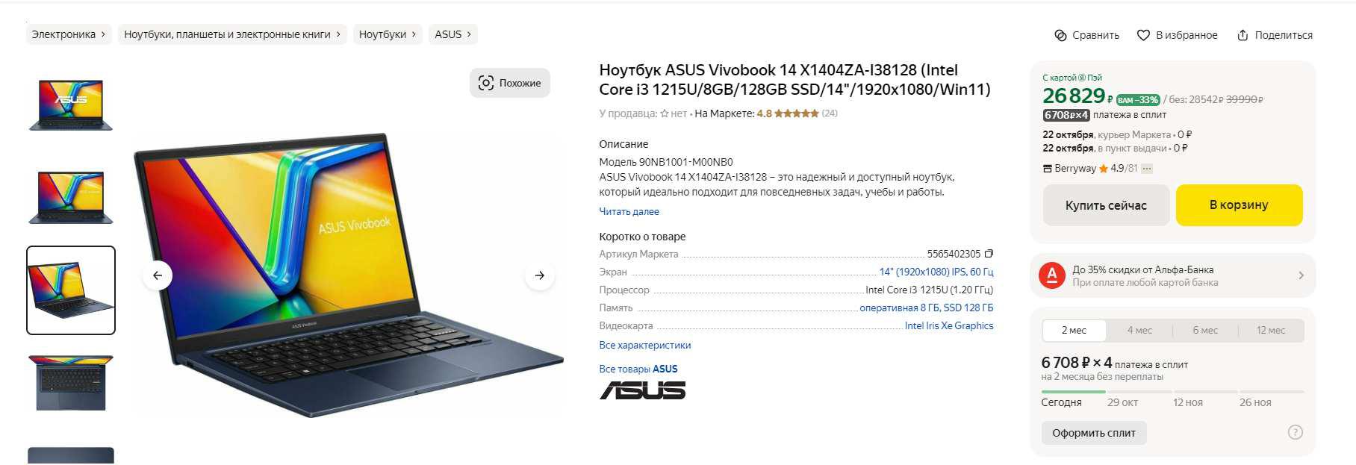Click Купить сейчас button
The image size is (1356, 465).
[1106, 205]
